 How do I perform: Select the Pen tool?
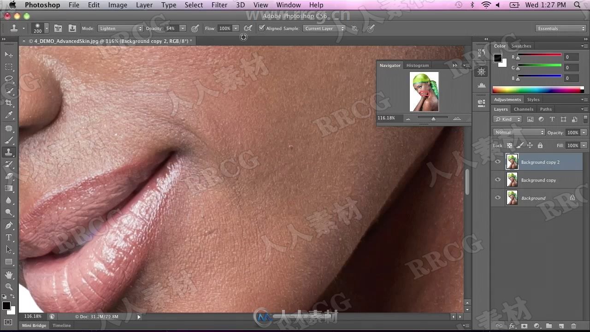[9, 225]
